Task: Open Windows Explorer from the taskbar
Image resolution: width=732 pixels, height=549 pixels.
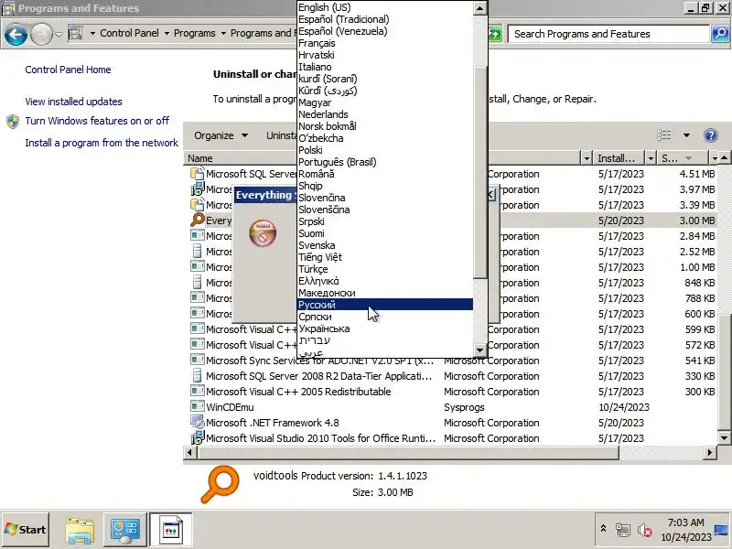Action: pos(80,531)
